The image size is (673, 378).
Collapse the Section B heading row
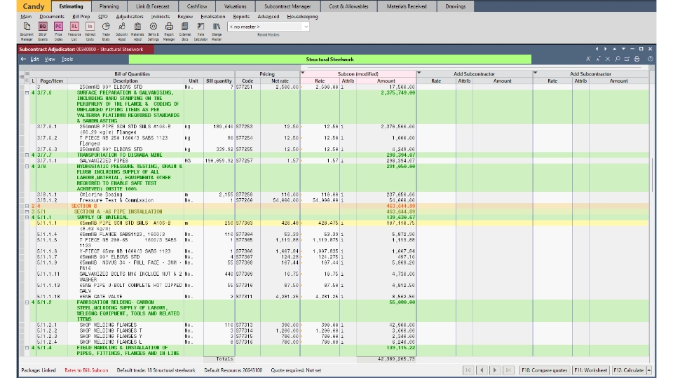[x=27, y=206]
